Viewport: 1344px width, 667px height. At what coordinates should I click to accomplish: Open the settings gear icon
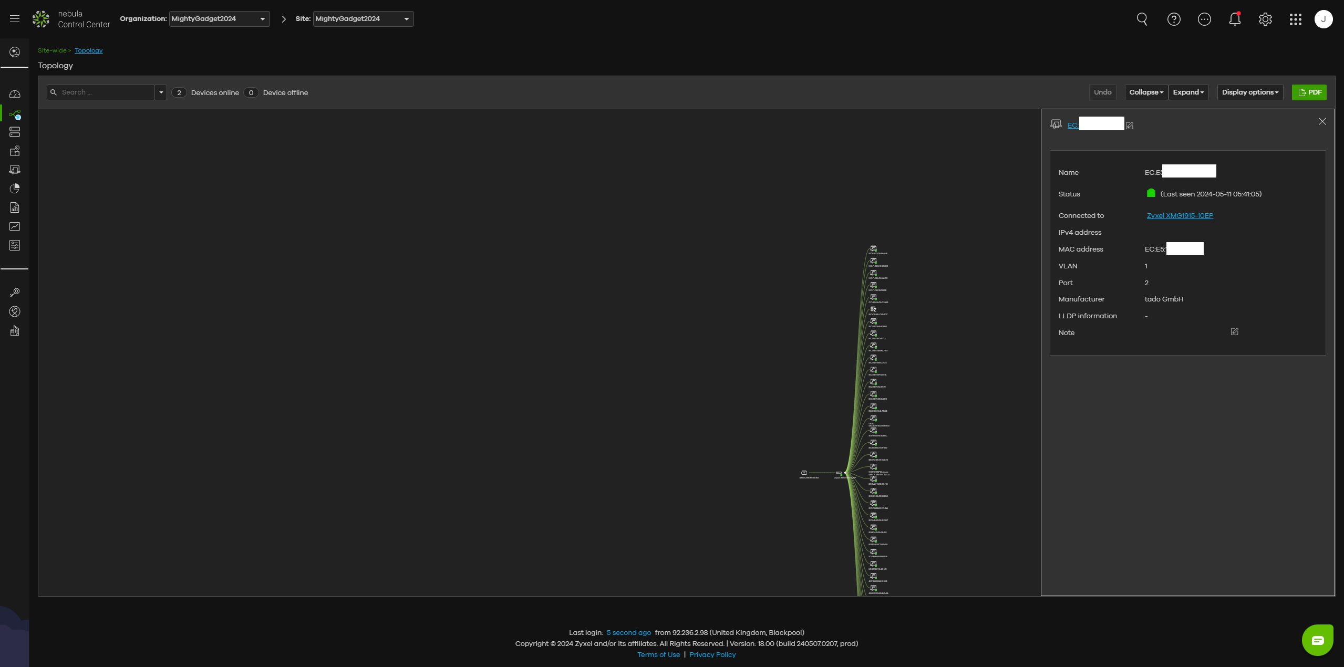(1265, 19)
